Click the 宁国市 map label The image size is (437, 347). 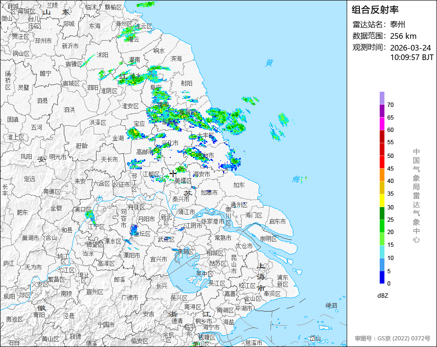[106, 325]
